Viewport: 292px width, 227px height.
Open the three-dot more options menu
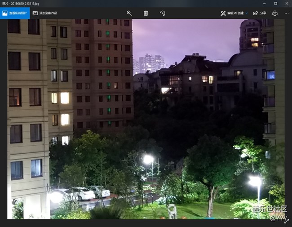pos(286,13)
